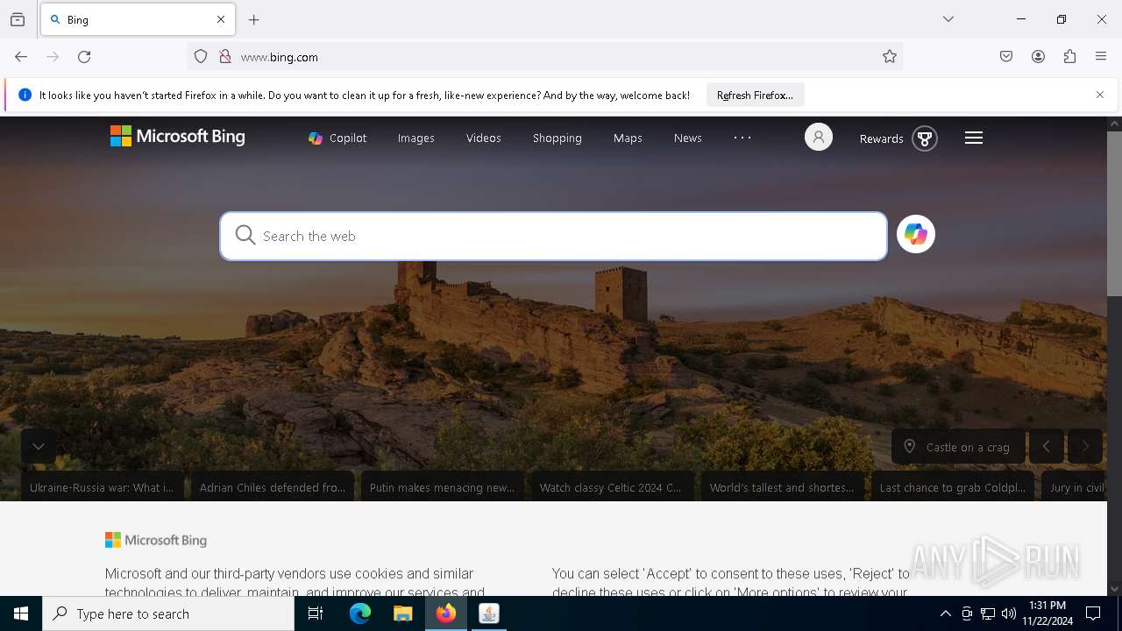The height and width of the screenshot is (631, 1122).
Task: Bookmark this page with star icon
Action: click(x=890, y=57)
